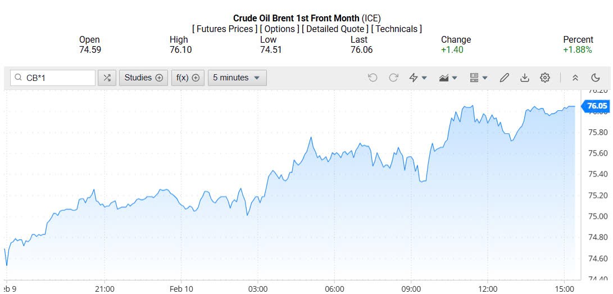Open the 5 minutes interval dropdown
The height and width of the screenshot is (294, 613).
(x=237, y=78)
